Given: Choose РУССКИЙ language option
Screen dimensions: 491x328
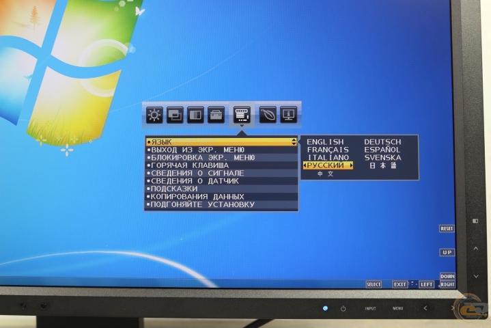Looking at the screenshot, I should (328, 165).
